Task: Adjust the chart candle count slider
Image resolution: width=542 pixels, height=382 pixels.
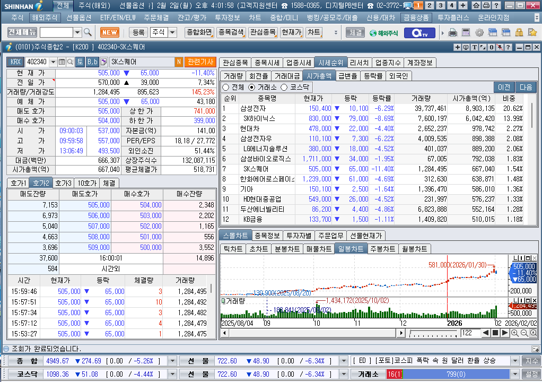Action: pyautogui.click(x=433, y=333)
